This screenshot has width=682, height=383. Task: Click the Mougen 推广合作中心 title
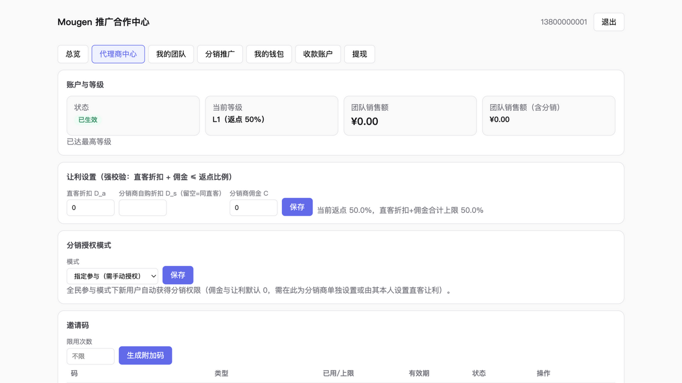click(x=103, y=22)
